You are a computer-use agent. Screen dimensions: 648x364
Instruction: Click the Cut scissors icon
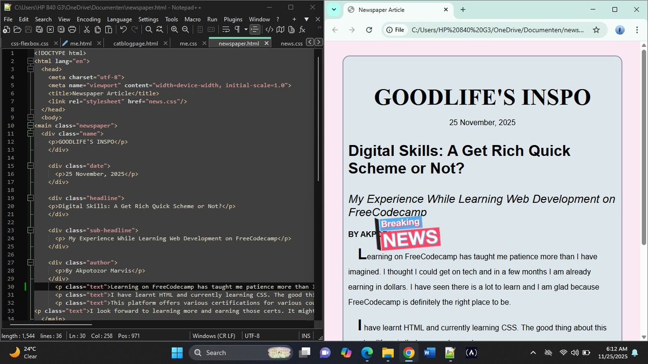pyautogui.click(x=86, y=30)
